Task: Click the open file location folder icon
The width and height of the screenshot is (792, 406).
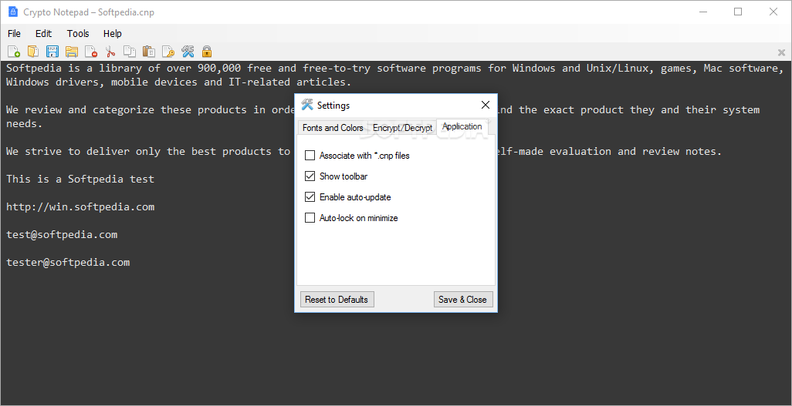Action: (x=72, y=52)
